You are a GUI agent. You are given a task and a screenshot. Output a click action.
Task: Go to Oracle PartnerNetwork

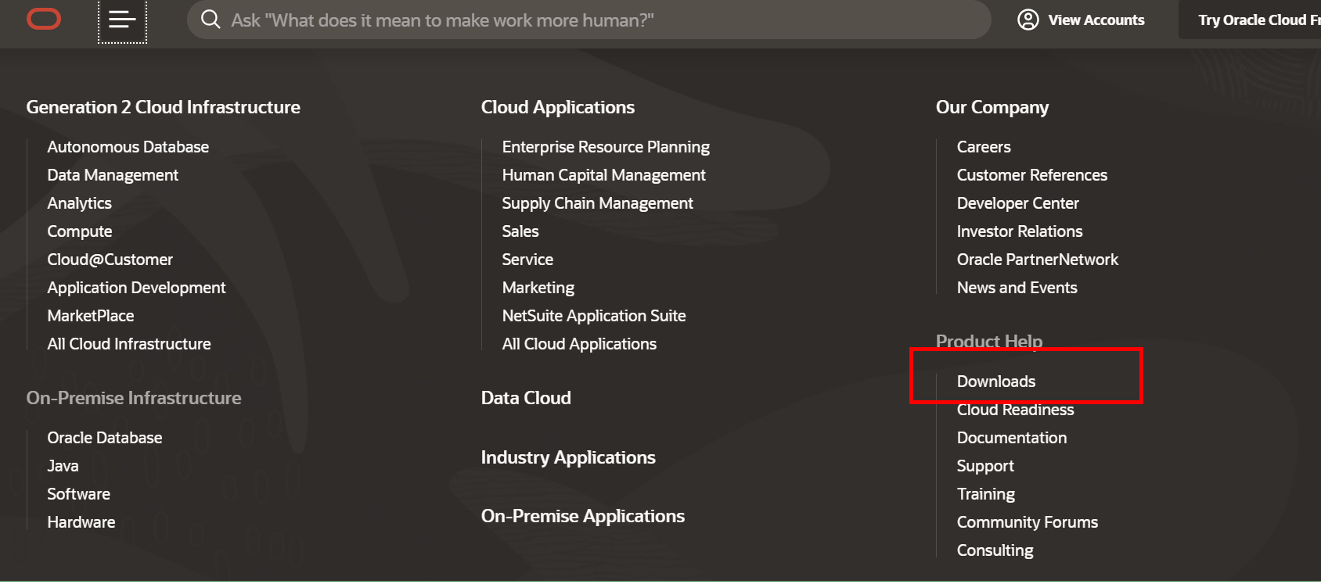pyautogui.click(x=1038, y=260)
